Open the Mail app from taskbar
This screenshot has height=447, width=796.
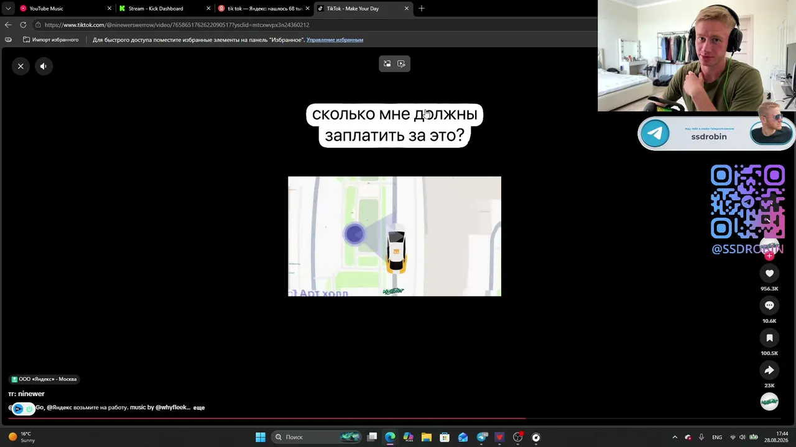(x=463, y=437)
